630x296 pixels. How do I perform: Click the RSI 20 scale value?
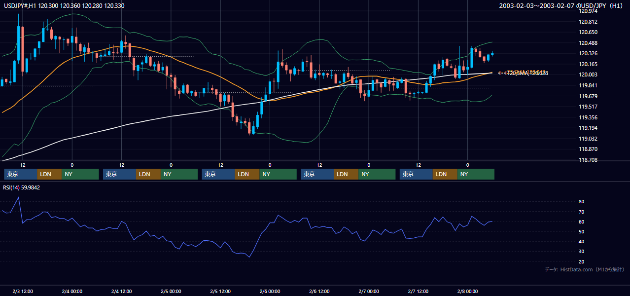point(581,261)
